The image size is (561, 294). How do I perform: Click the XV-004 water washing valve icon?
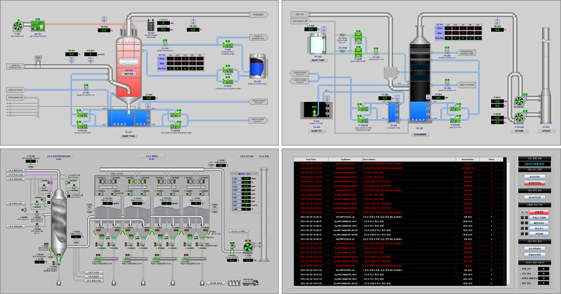pos(165,43)
